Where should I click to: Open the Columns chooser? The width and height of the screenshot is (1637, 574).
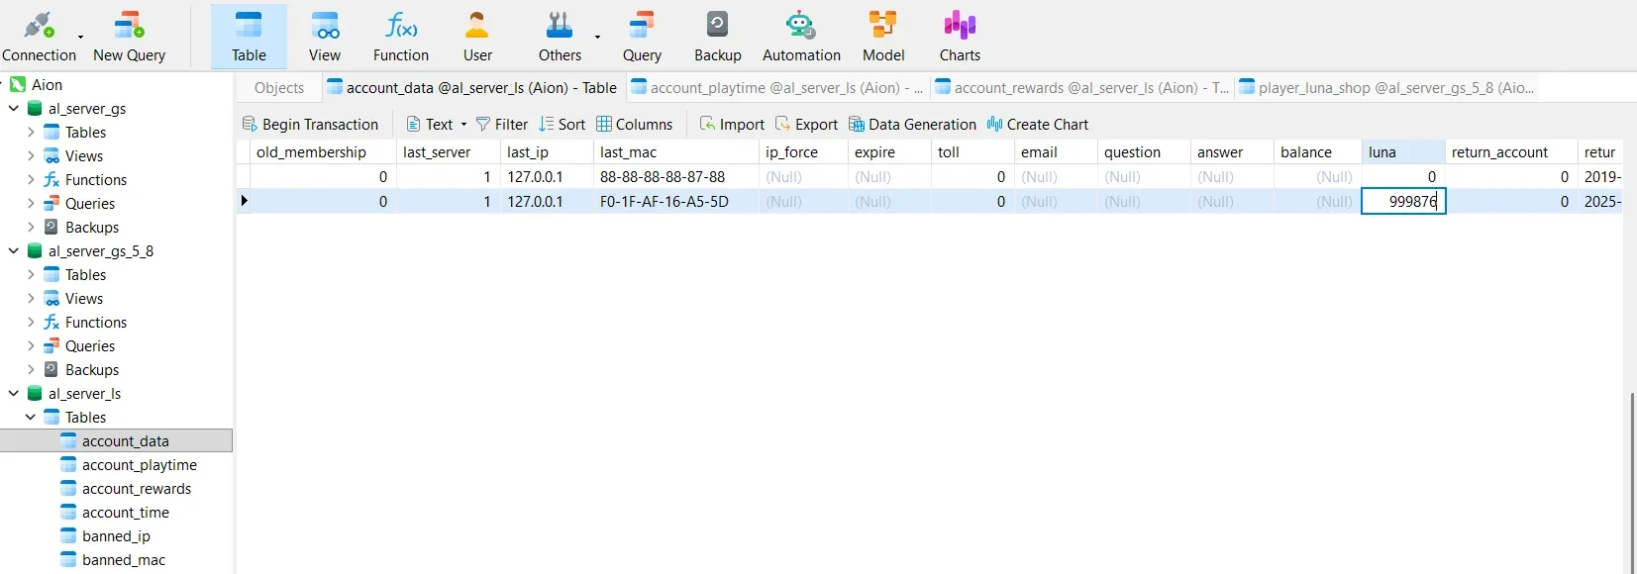[x=634, y=124]
